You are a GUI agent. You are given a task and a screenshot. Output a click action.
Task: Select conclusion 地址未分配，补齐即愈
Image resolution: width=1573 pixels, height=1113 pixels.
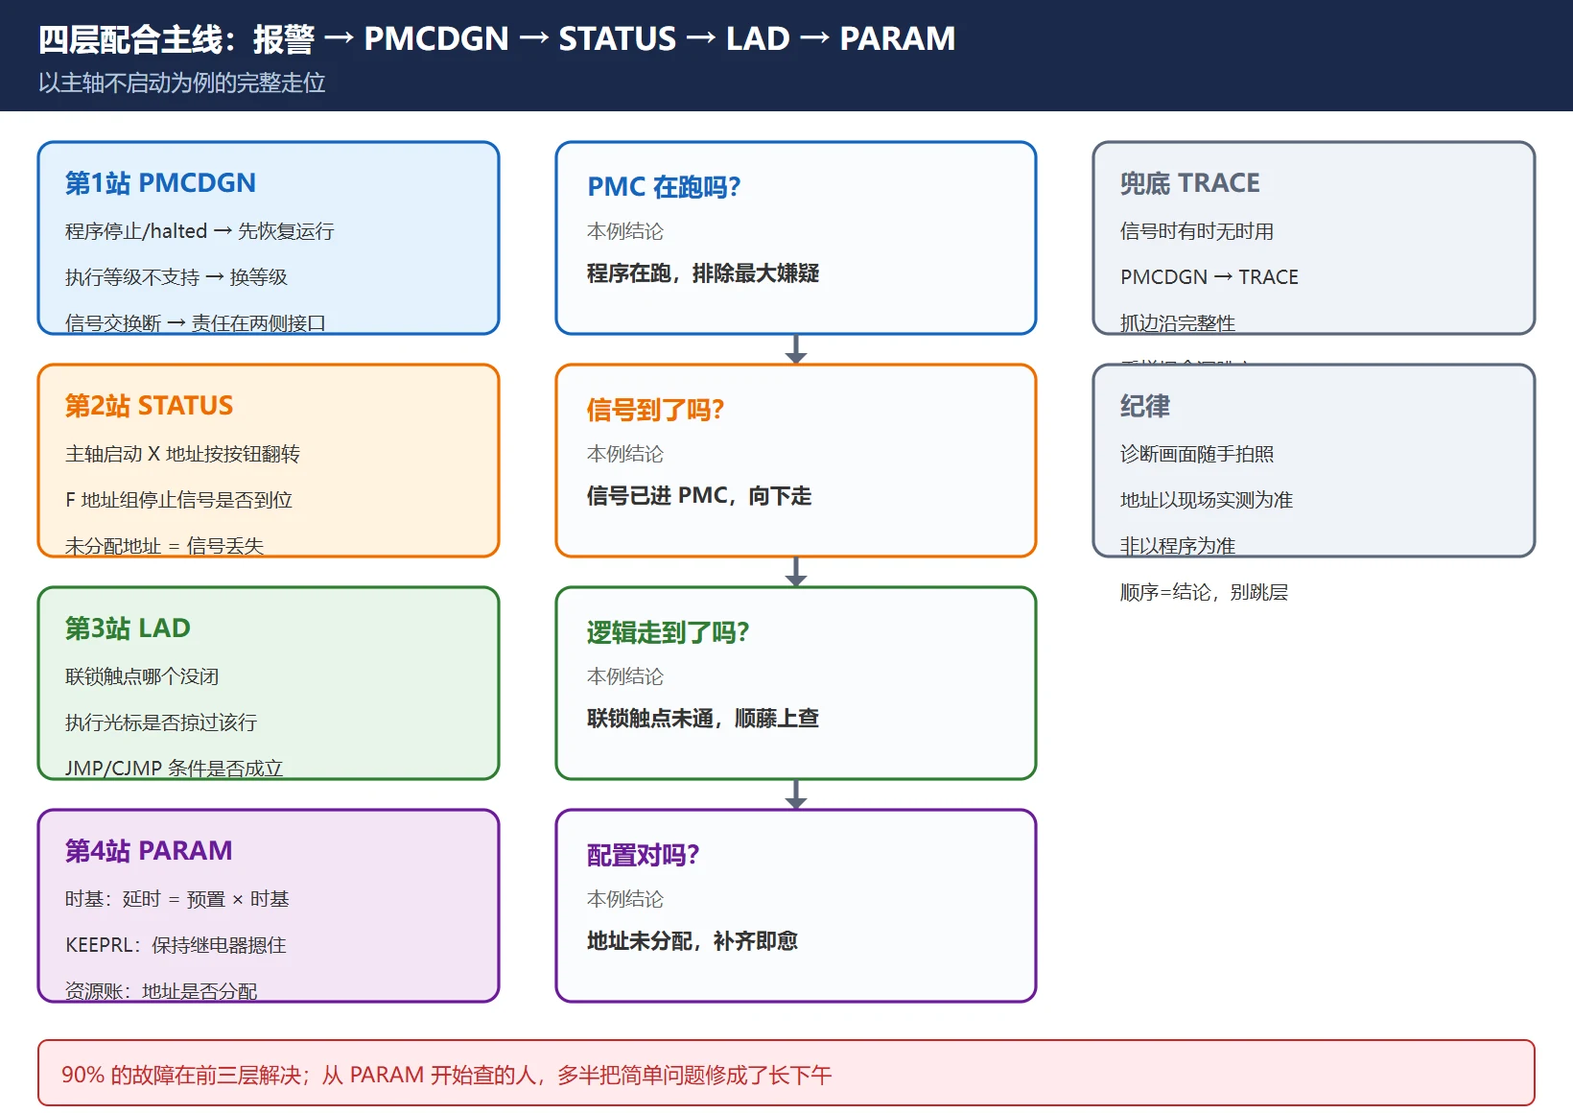tap(693, 941)
